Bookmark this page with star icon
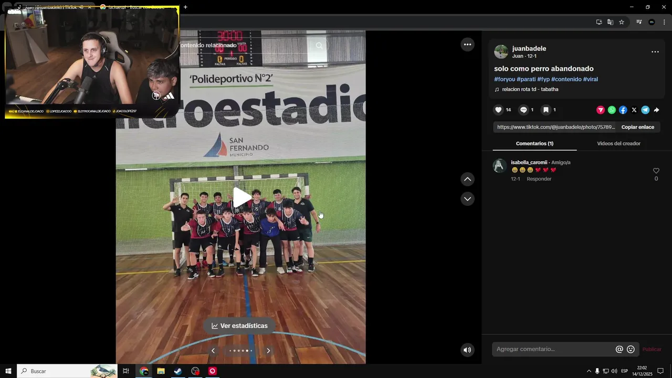Image resolution: width=672 pixels, height=378 pixels. pos(622,22)
